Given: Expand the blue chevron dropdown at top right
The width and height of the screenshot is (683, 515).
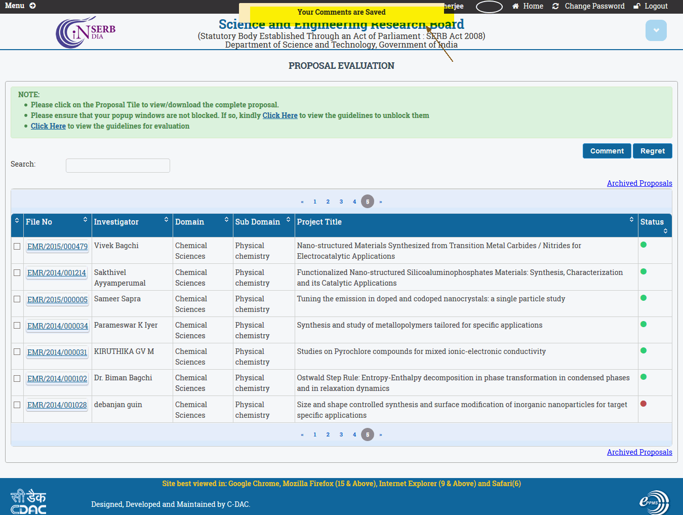Looking at the screenshot, I should (656, 30).
